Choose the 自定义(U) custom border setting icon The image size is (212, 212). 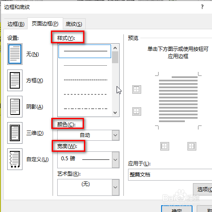pyautogui.click(x=15, y=159)
